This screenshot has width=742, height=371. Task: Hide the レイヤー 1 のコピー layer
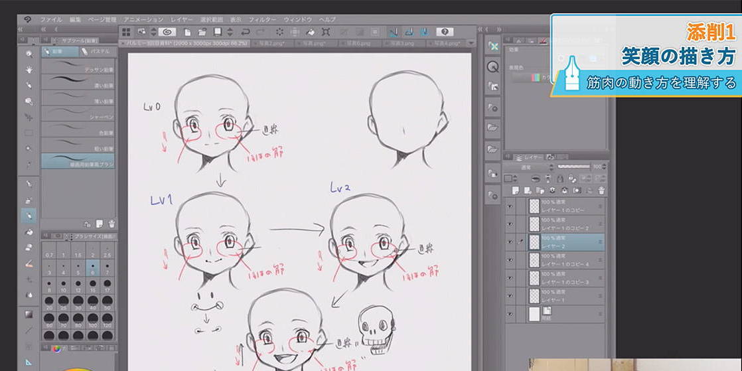pyautogui.click(x=510, y=206)
